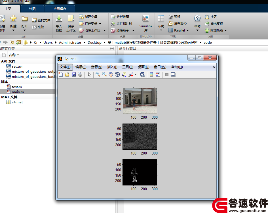Expand Parallel dropdown
This screenshot has height=213, width=268.
pyautogui.click(x=188, y=30)
